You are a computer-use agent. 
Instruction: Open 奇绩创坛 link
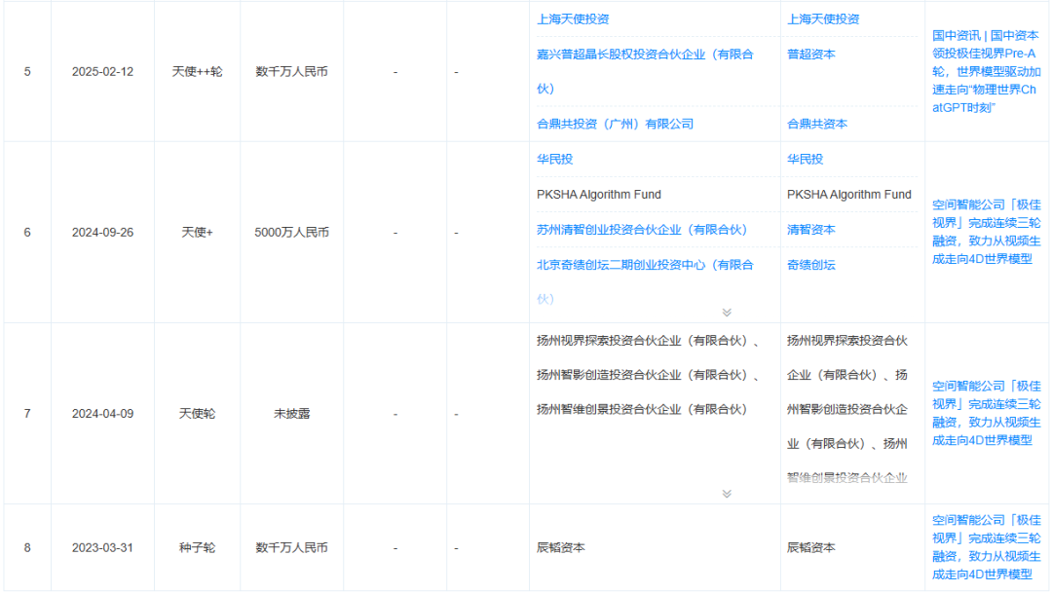[x=811, y=265]
